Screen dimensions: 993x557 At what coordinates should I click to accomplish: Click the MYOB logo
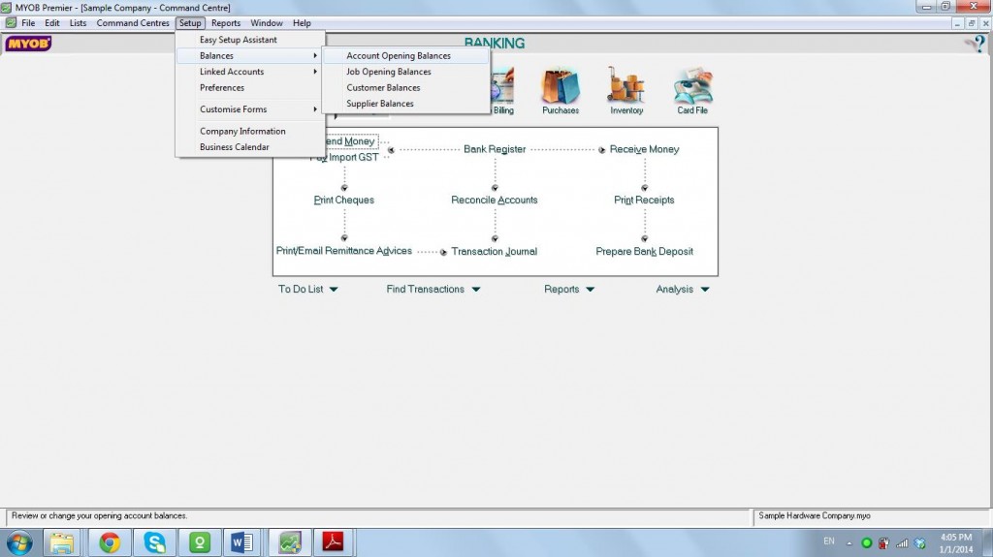28,44
